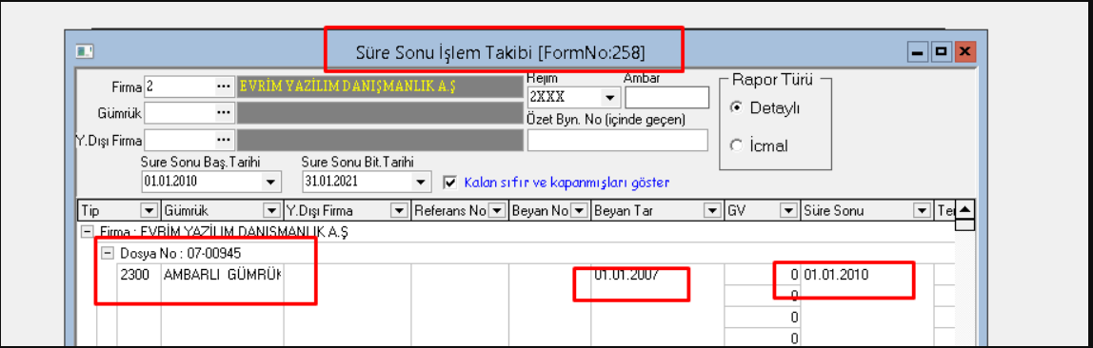Minimize the Süre Sonu İşlem Takibi window
The image size is (1093, 348).
(918, 51)
